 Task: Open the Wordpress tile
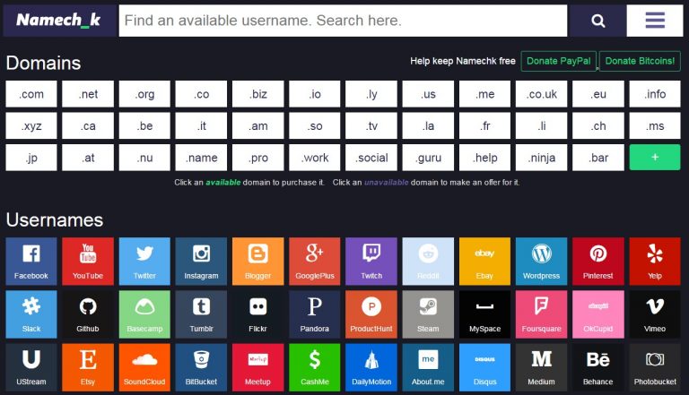point(541,262)
